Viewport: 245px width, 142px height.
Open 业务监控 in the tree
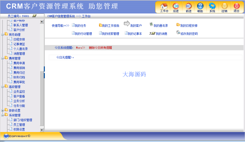tap(19, 92)
